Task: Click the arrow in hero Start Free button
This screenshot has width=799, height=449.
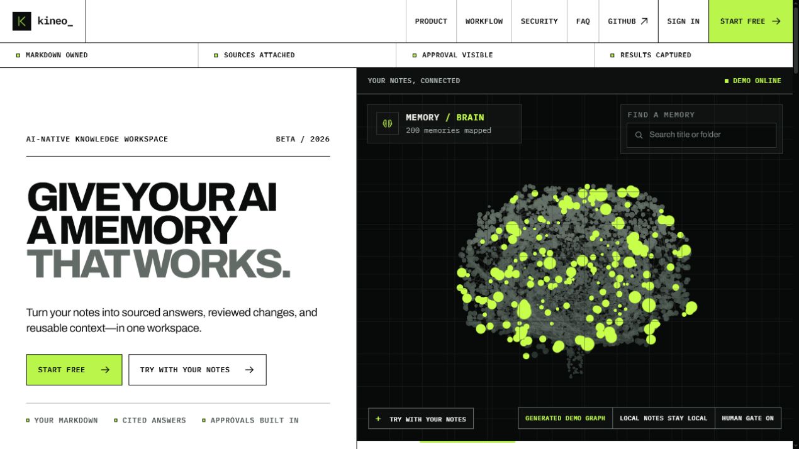Action: (x=105, y=370)
